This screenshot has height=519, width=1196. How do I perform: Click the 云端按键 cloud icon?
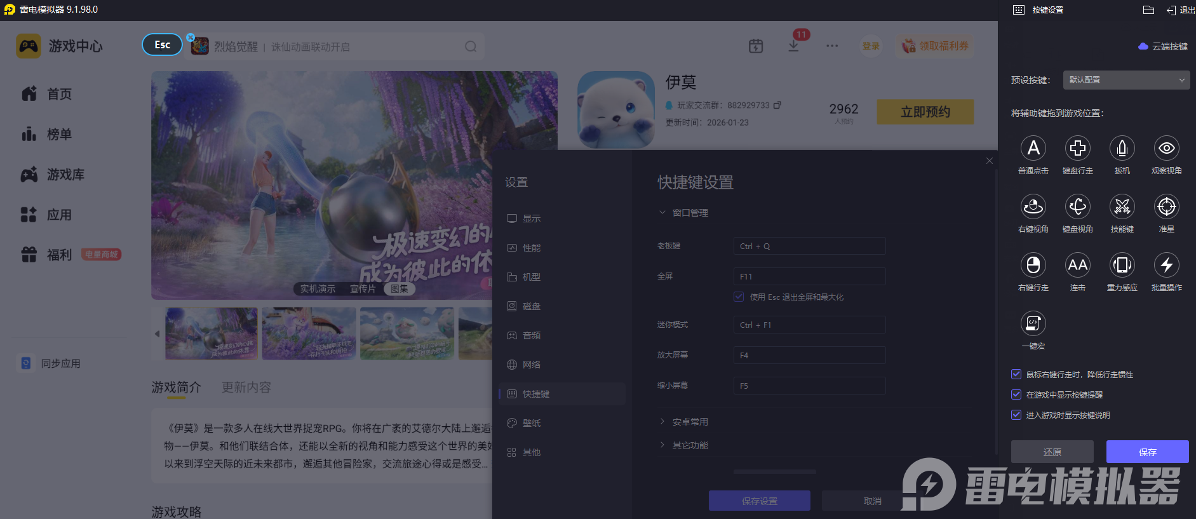point(1143,46)
